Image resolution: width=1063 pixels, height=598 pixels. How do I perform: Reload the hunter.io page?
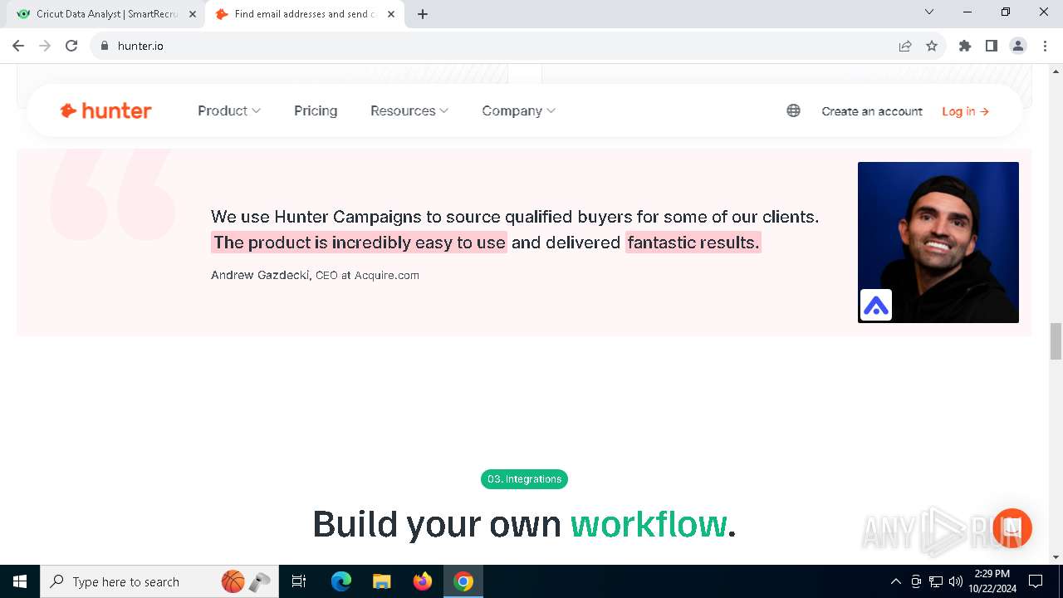coord(71,46)
